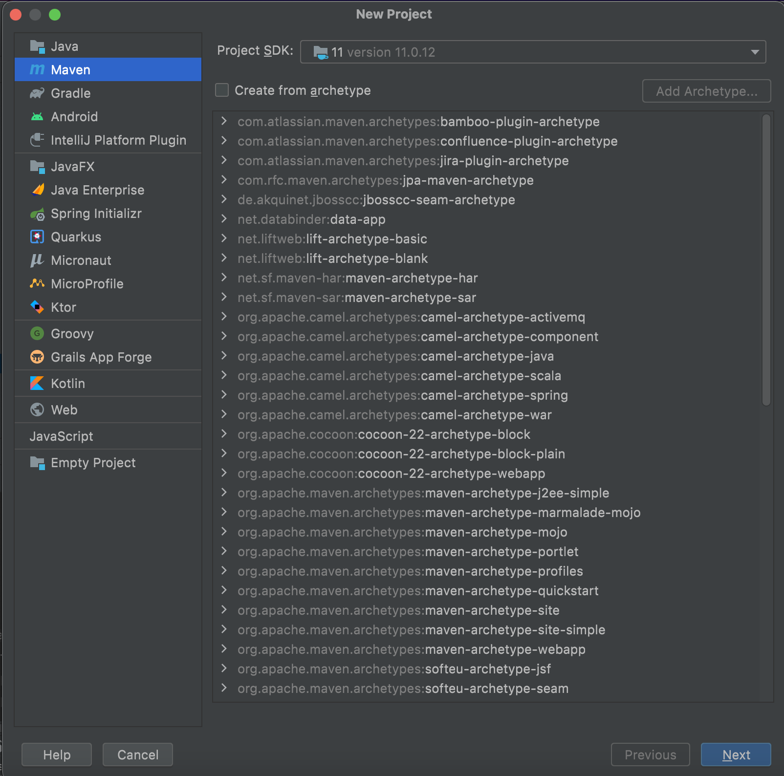Select the Java Enterprise flame icon

point(37,190)
